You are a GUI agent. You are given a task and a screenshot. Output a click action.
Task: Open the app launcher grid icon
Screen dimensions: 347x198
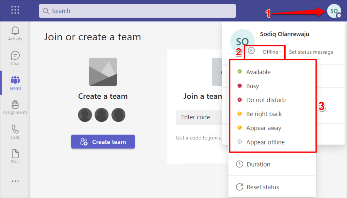tap(15, 10)
